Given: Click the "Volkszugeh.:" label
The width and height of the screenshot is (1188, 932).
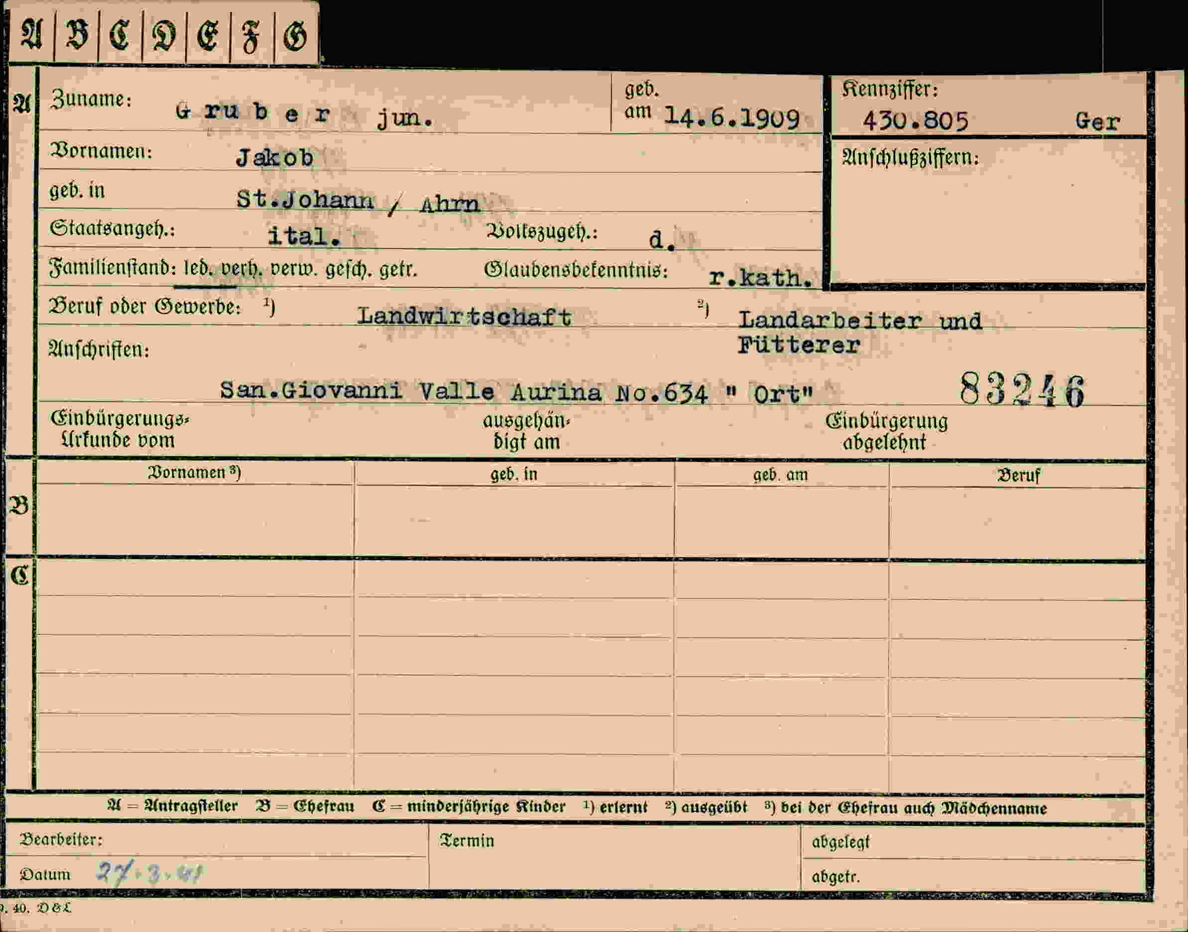Looking at the screenshot, I should click(x=542, y=232).
